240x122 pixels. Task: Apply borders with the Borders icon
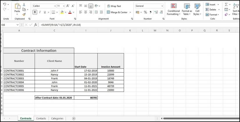point(53,12)
